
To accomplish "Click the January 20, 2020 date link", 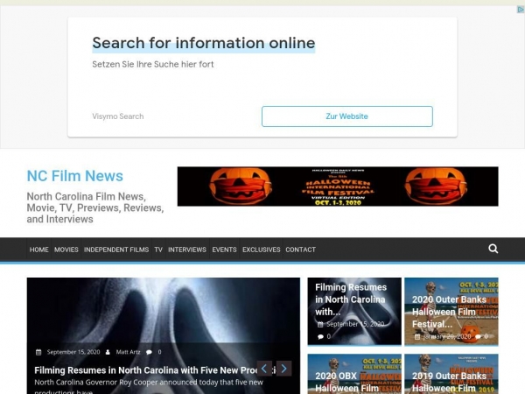I will pyautogui.click(x=446, y=336).
